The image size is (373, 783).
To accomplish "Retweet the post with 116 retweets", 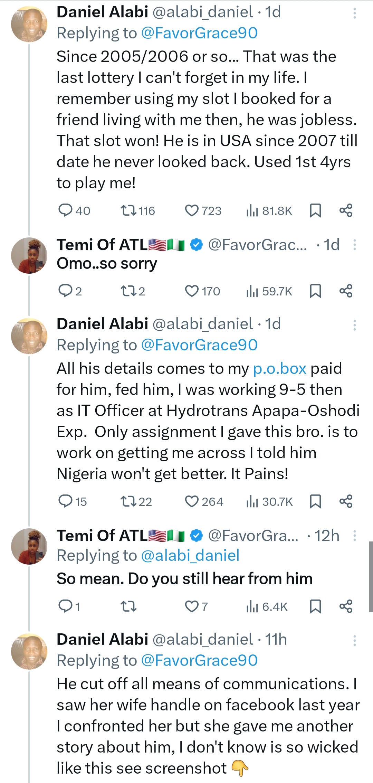I will point(128,210).
